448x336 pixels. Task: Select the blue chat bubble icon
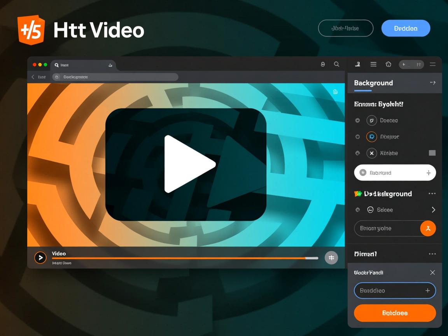point(372,136)
